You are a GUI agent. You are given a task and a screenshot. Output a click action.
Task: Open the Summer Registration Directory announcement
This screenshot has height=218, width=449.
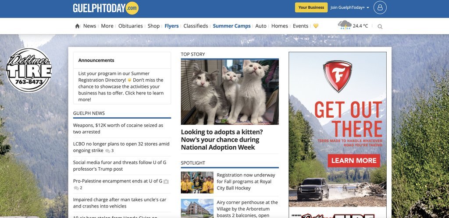click(121, 87)
